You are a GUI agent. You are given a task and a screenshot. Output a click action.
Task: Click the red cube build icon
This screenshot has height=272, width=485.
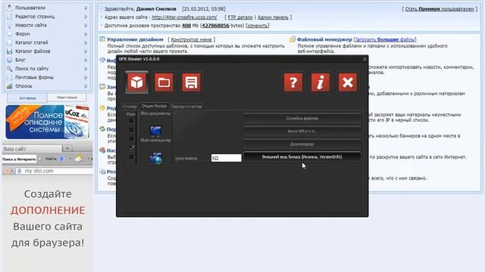coord(136,82)
